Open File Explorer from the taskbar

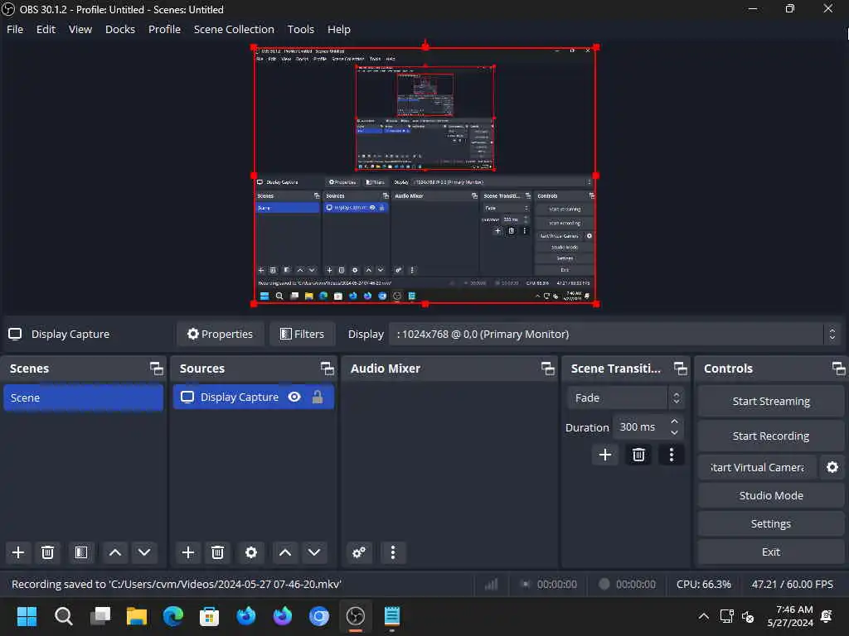(x=137, y=616)
